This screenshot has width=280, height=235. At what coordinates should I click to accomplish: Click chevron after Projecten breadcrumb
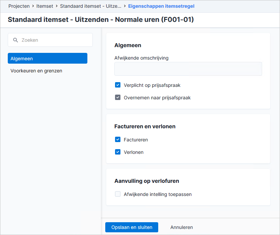33,6
